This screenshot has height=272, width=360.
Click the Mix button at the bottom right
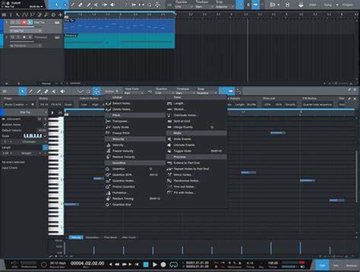pos(336,266)
